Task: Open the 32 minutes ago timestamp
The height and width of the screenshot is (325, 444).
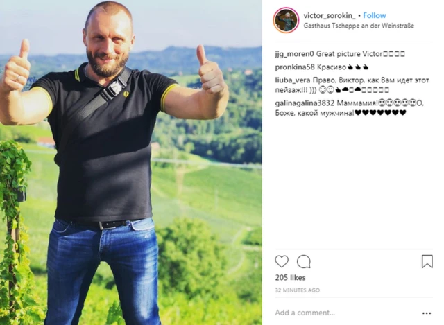Action: 298,290
